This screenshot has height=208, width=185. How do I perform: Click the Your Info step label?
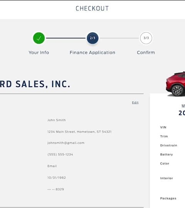pyautogui.click(x=39, y=52)
